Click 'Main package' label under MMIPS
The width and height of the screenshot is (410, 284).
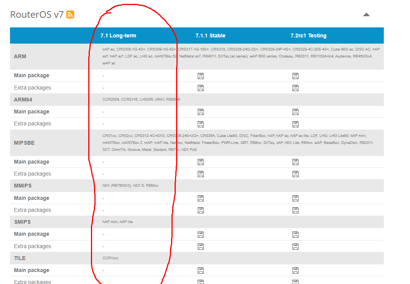point(31,198)
